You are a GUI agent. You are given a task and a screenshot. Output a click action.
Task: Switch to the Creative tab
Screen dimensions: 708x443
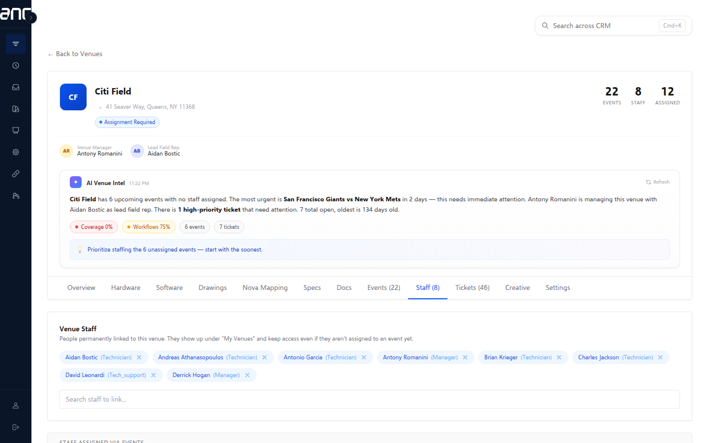tap(518, 287)
